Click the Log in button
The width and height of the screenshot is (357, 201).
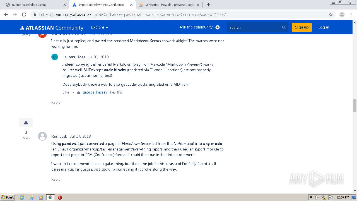pyautogui.click(x=324, y=27)
